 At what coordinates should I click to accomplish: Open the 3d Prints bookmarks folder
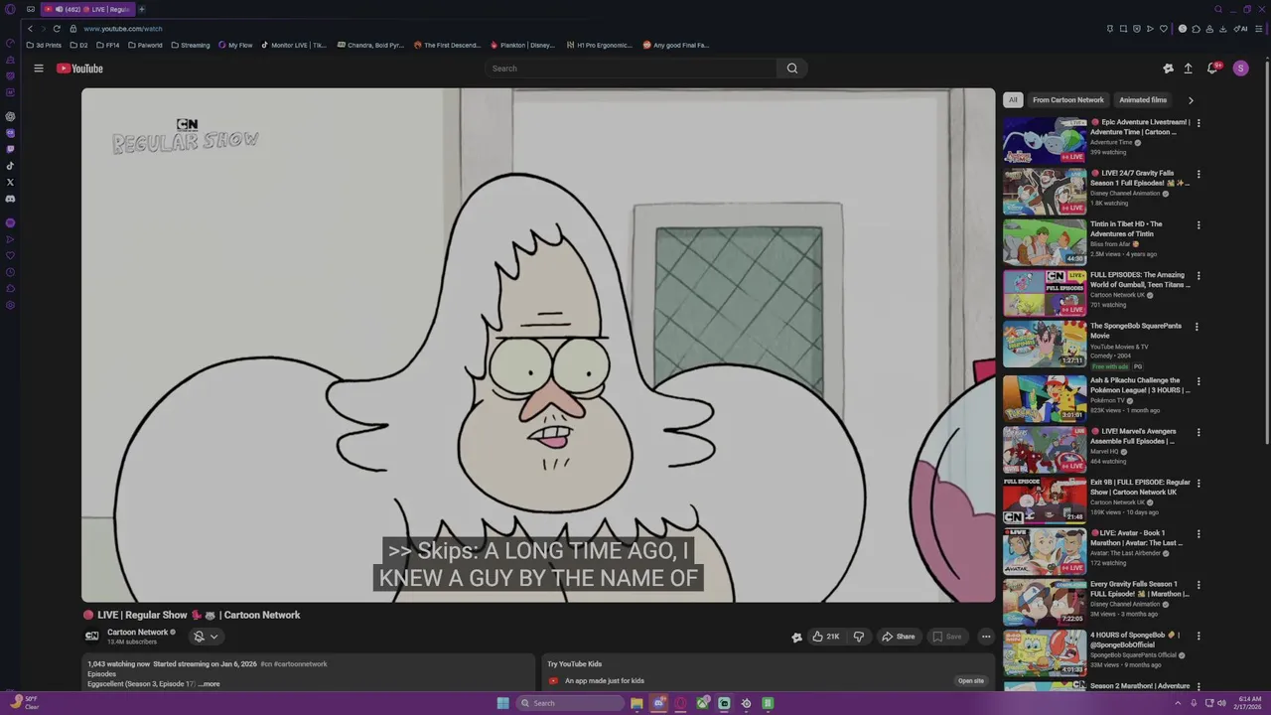[44, 45]
